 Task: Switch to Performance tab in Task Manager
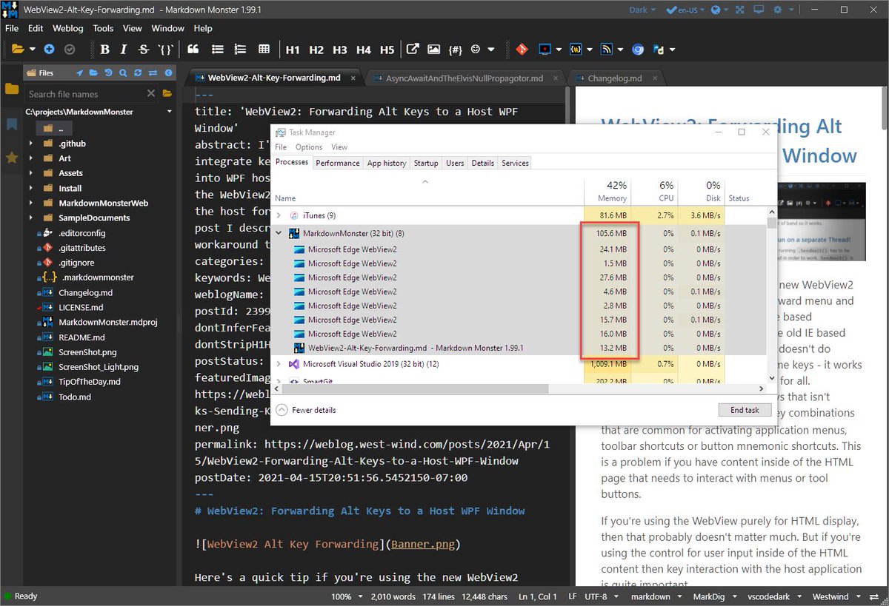(x=337, y=163)
